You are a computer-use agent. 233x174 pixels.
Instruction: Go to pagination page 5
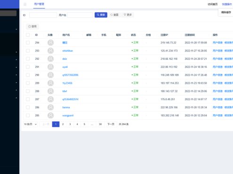[84, 124]
